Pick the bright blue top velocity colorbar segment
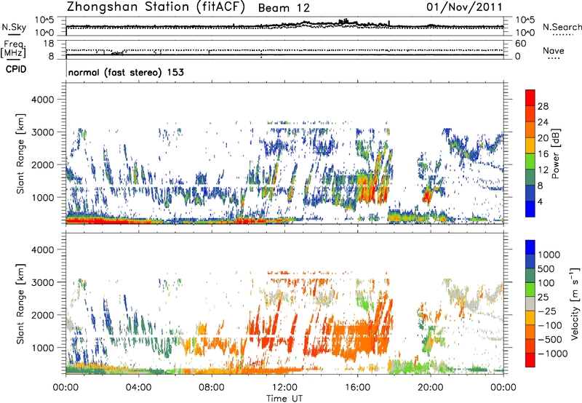The image size is (582, 403). 530,247
